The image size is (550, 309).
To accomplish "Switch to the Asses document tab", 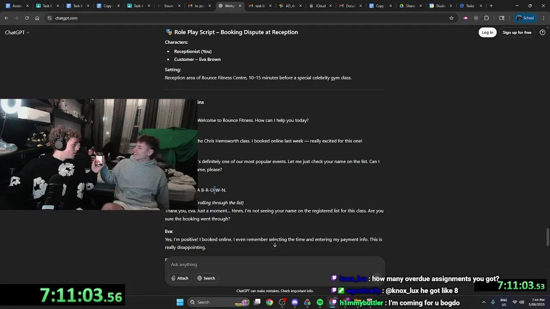I will pyautogui.click(x=17, y=6).
